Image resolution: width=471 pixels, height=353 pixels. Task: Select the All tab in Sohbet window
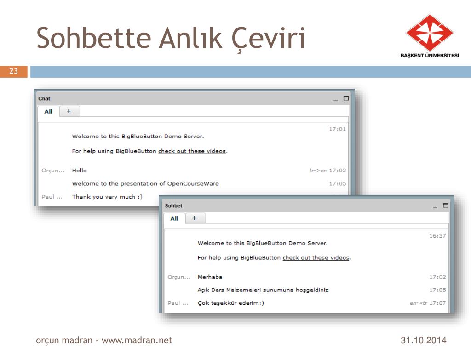(x=174, y=218)
